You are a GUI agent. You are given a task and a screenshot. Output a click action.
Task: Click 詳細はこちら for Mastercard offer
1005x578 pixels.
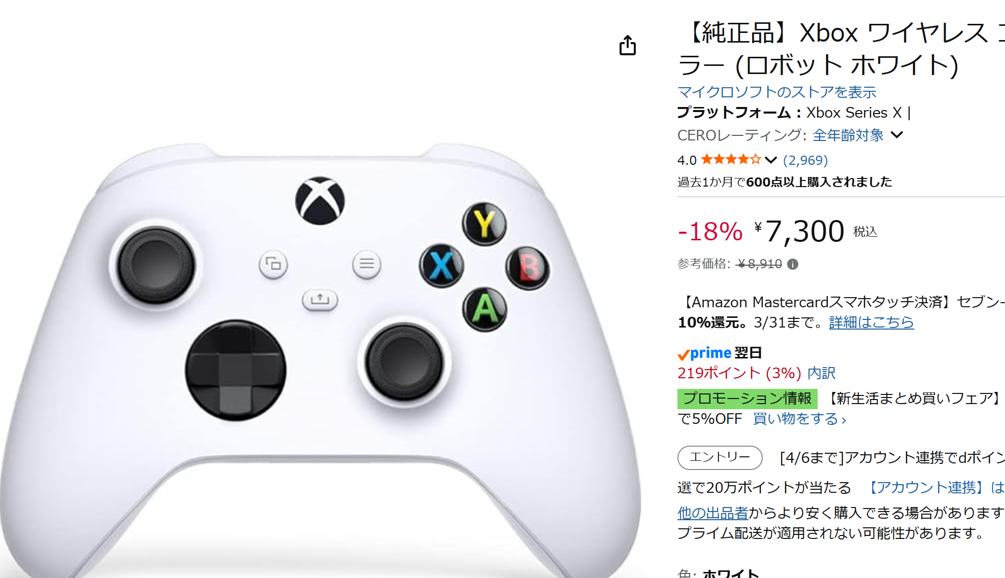[x=871, y=322]
